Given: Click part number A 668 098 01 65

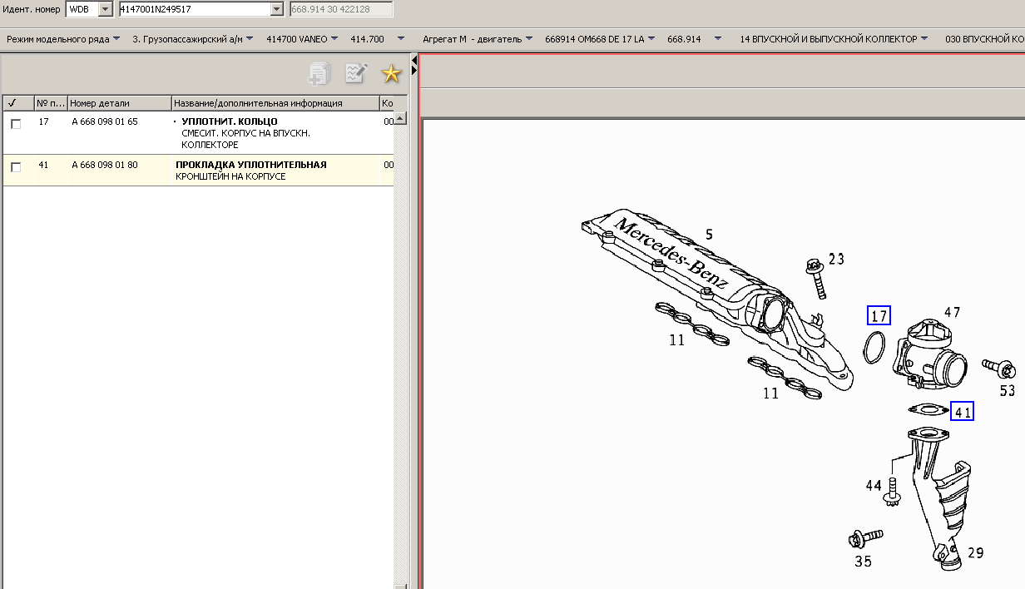Looking at the screenshot, I should (x=105, y=121).
